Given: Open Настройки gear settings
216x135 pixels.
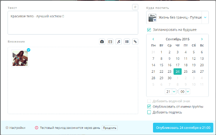Looking at the screenshot, I should coord(15,128).
